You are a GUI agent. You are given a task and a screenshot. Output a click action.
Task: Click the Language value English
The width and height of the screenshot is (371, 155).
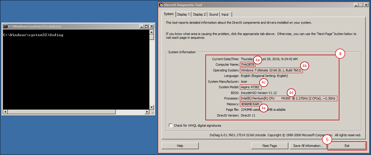[x=264, y=76]
